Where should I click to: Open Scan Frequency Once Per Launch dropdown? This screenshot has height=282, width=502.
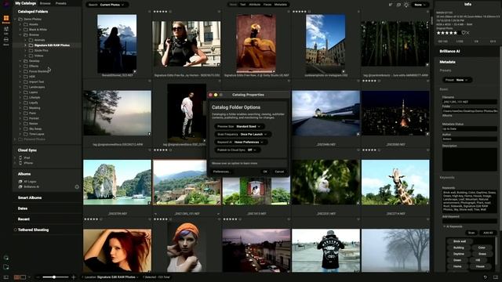click(x=242, y=134)
